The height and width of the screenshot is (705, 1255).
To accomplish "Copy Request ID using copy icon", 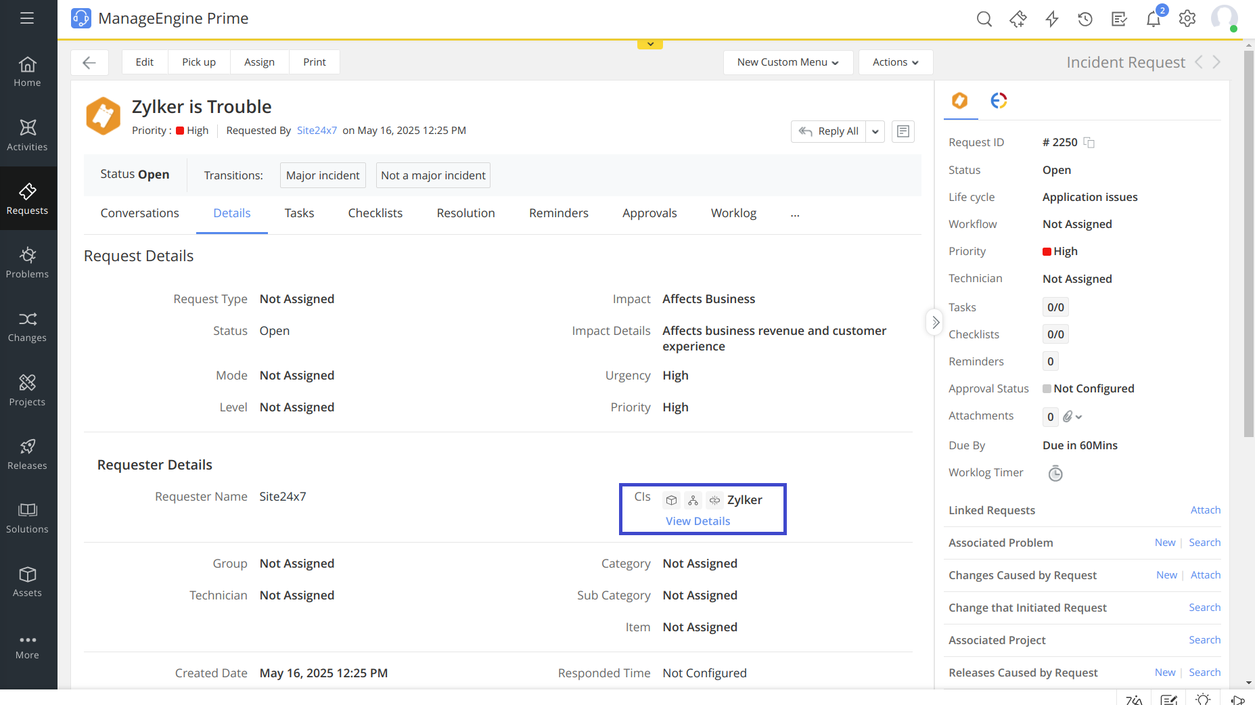I will point(1089,143).
